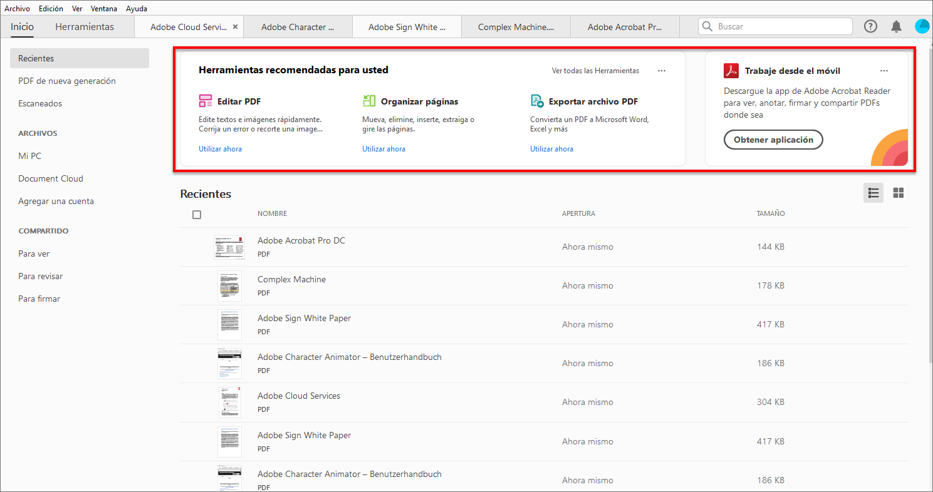The width and height of the screenshot is (933, 492).
Task: Click Ver todas las Herramientas link
Action: [595, 71]
